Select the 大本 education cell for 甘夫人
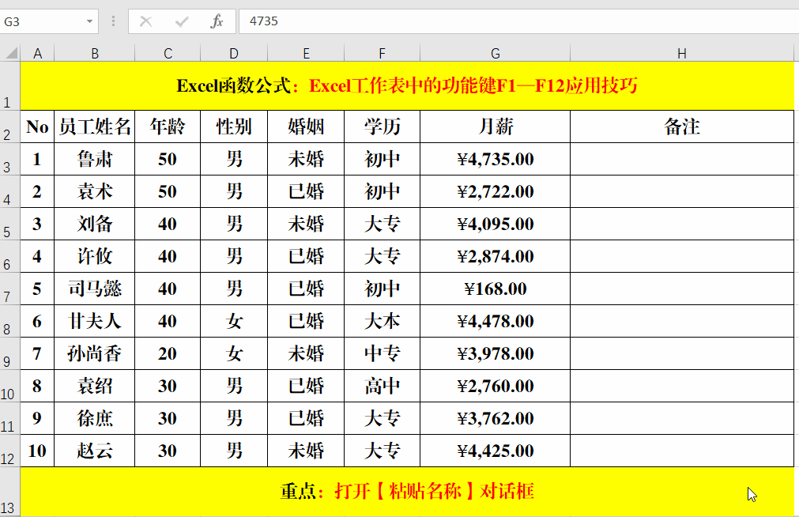799x517 pixels. pyautogui.click(x=383, y=321)
